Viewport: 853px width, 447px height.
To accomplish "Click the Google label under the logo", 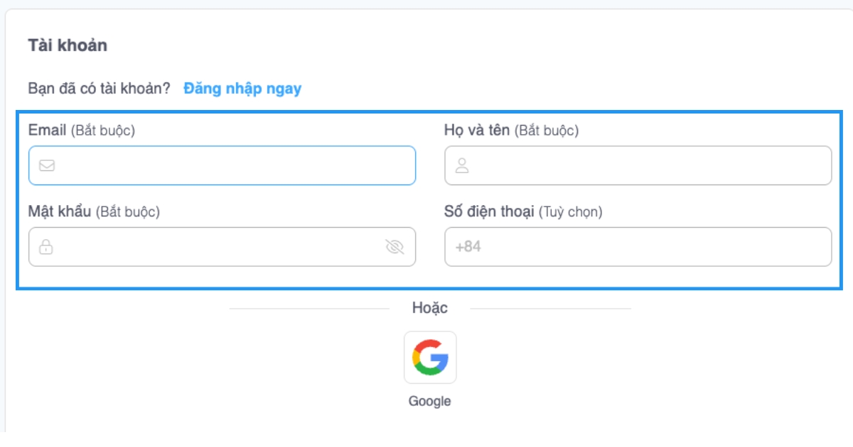I will click(x=430, y=400).
